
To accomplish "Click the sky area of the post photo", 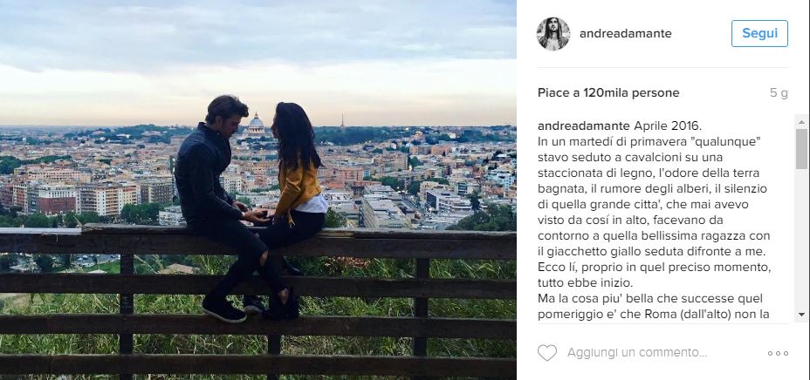I will [x=258, y=46].
